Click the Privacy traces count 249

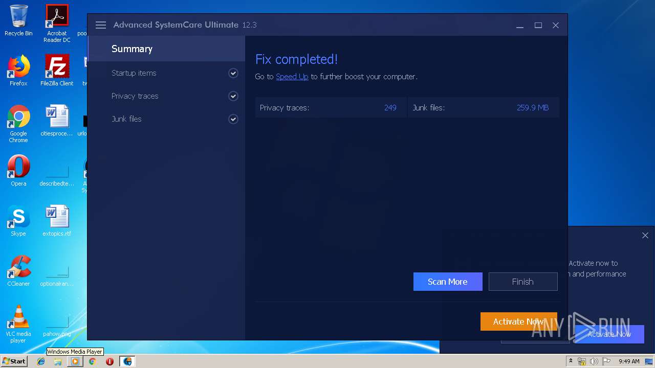[x=390, y=108]
